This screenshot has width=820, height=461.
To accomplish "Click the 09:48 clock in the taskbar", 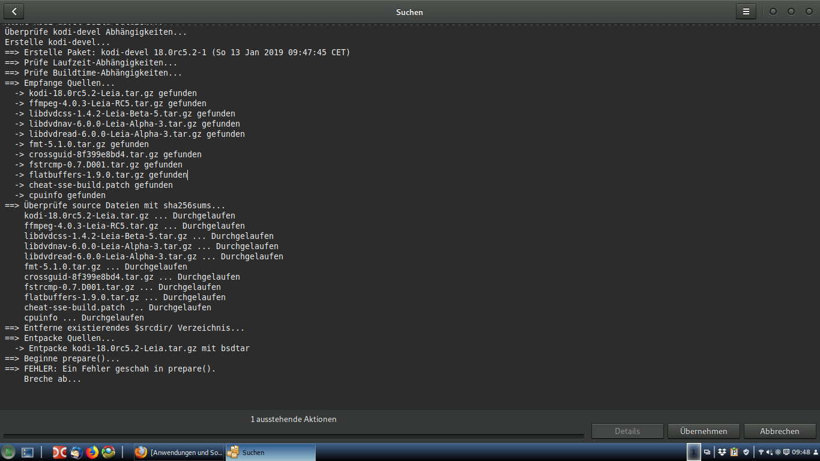I will pos(801,452).
